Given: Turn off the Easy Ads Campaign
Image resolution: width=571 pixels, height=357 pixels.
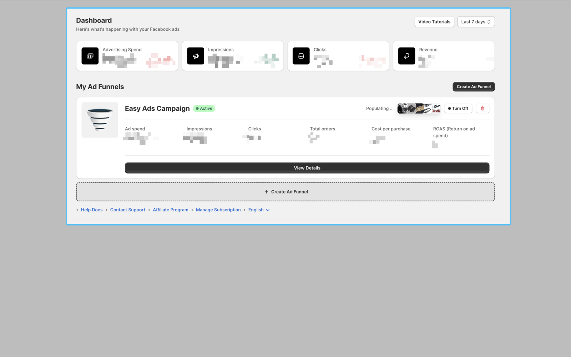Looking at the screenshot, I should click(458, 108).
